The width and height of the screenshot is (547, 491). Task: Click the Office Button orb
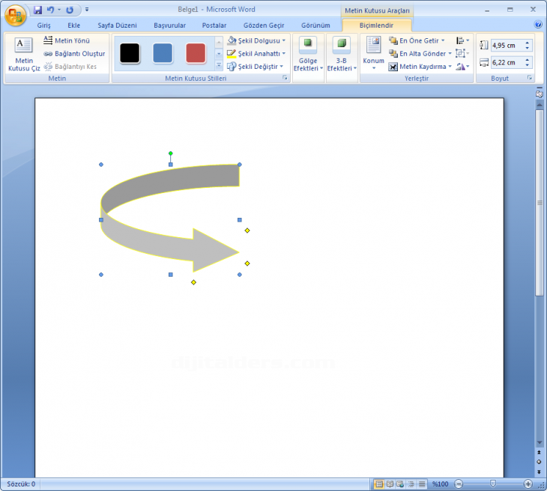click(15, 15)
